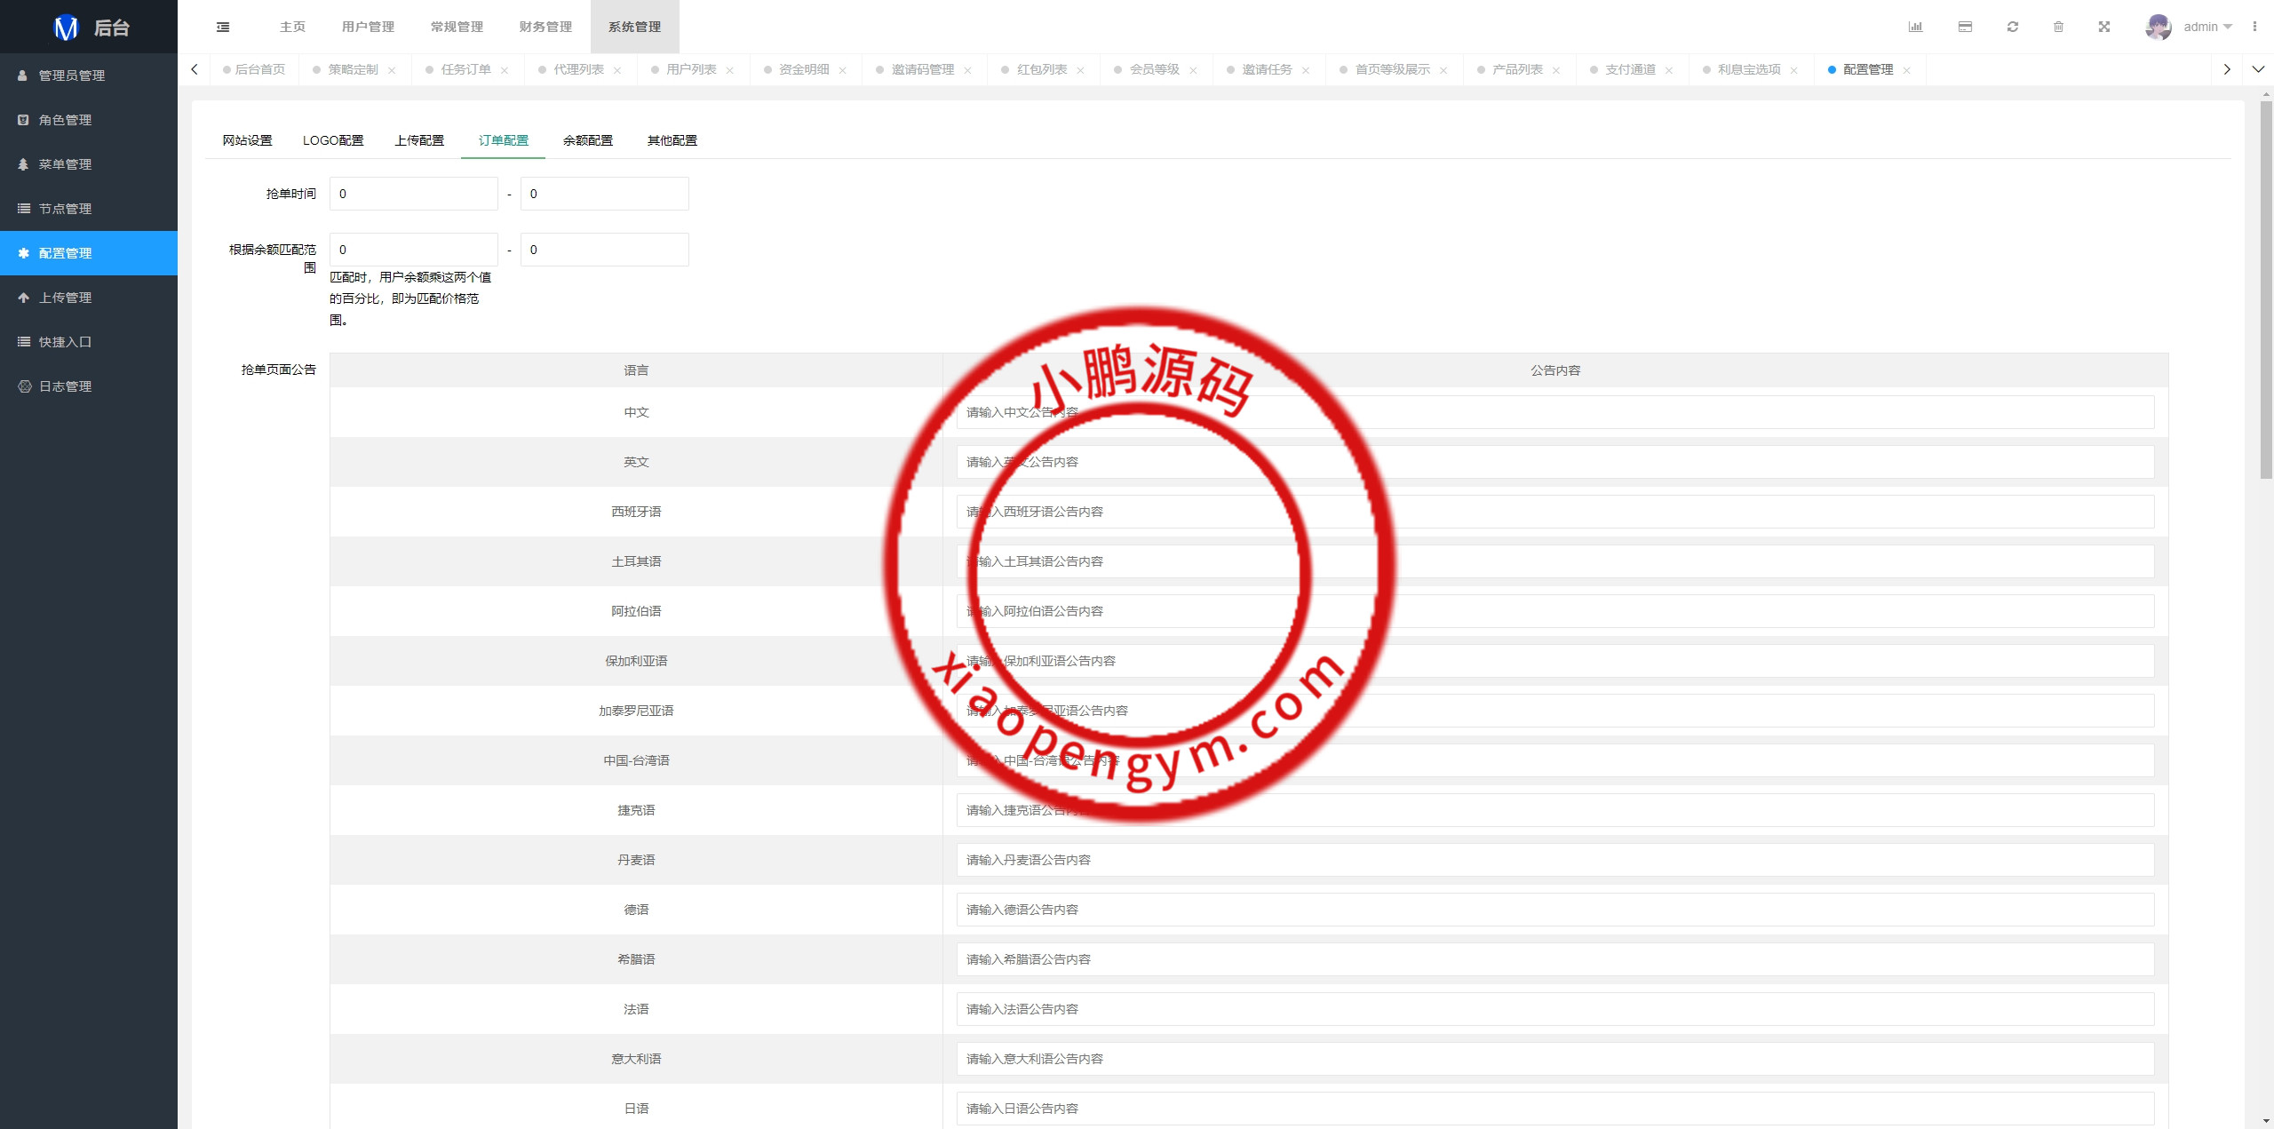Close the 支付通道 tab

(1669, 70)
